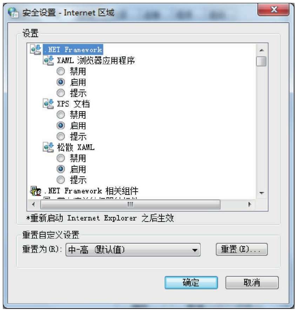Select the .NET Framework tree item
This screenshot has width=296, height=310.
[73, 50]
